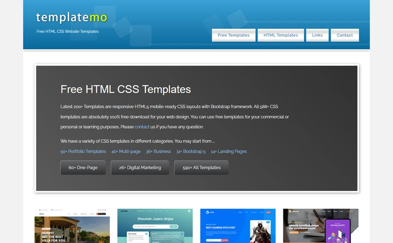Browse 31+ Bootstrap 5 templates
Viewport: 393px width, 243px height.
point(191,151)
